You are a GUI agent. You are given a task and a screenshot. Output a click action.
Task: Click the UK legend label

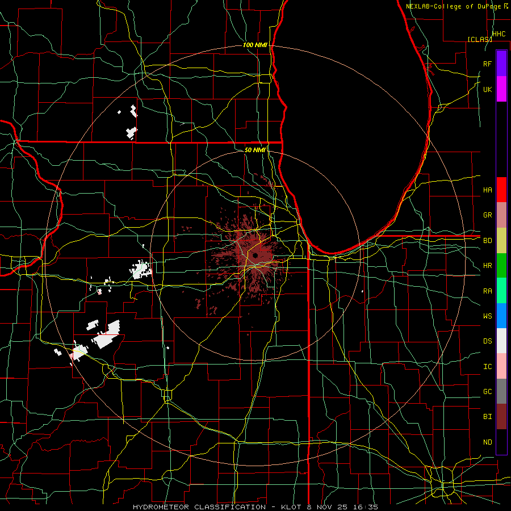pyautogui.click(x=488, y=89)
